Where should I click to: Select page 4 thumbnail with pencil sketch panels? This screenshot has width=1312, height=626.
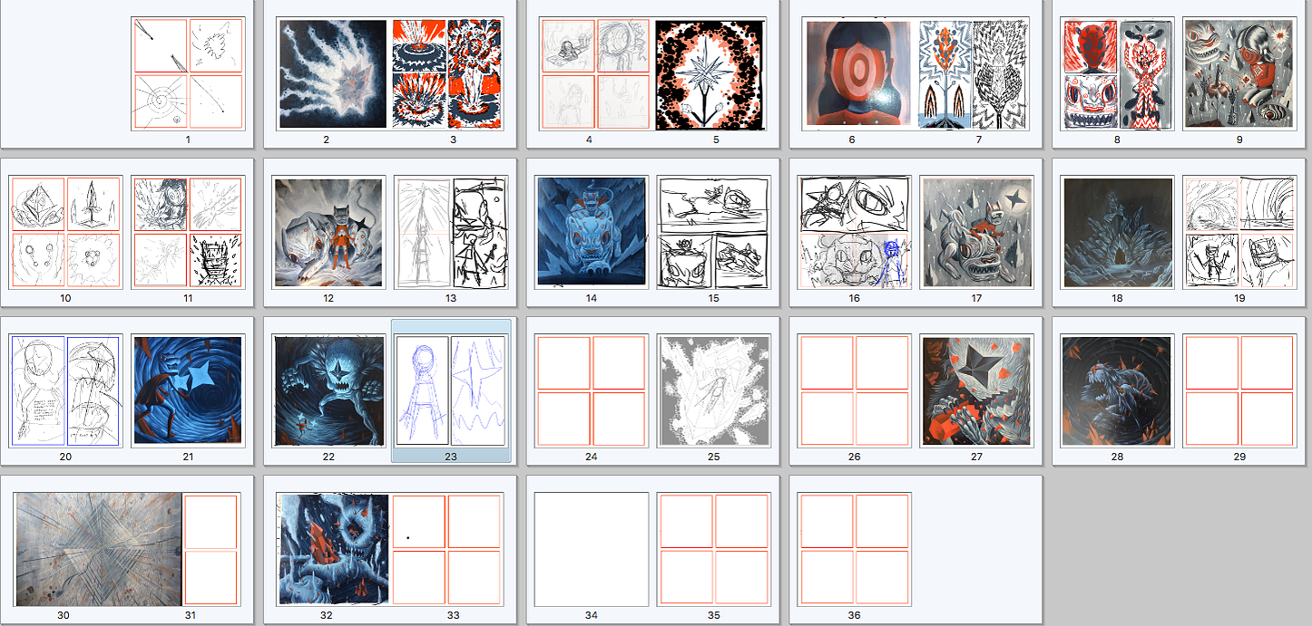pyautogui.click(x=595, y=74)
